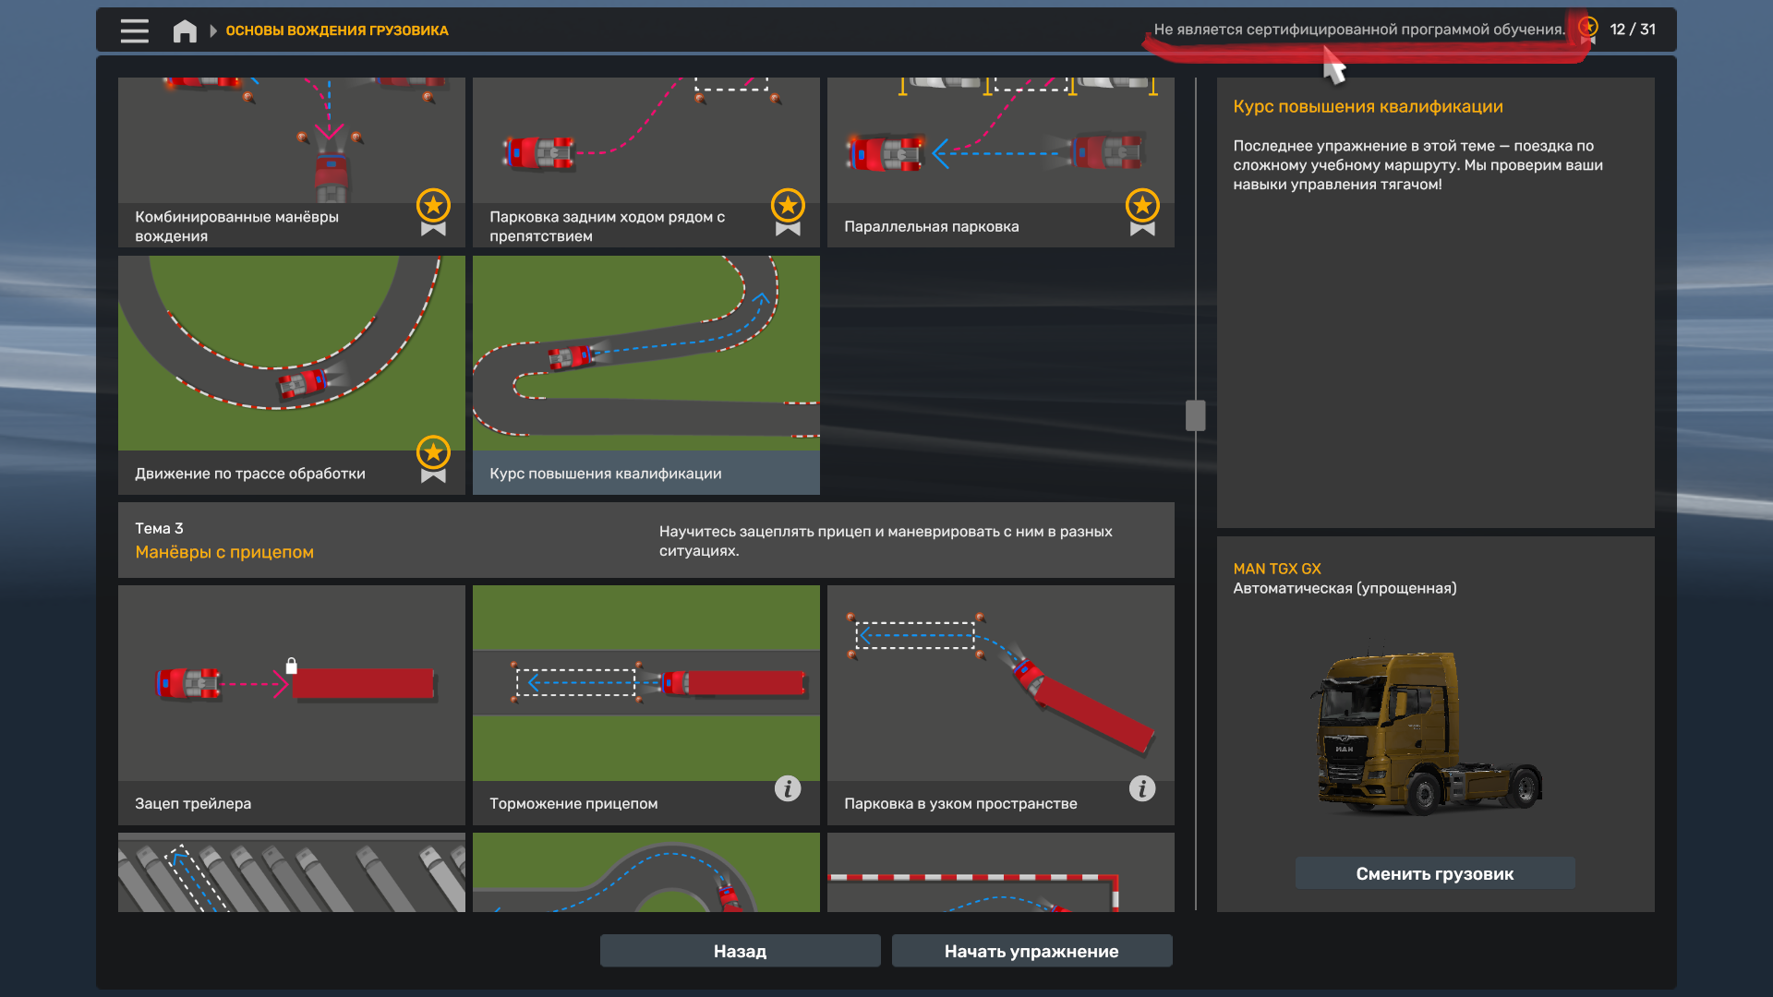Show info for 'Торможение прицепом' exercise
The height and width of the screenshot is (997, 1773).
point(788,788)
